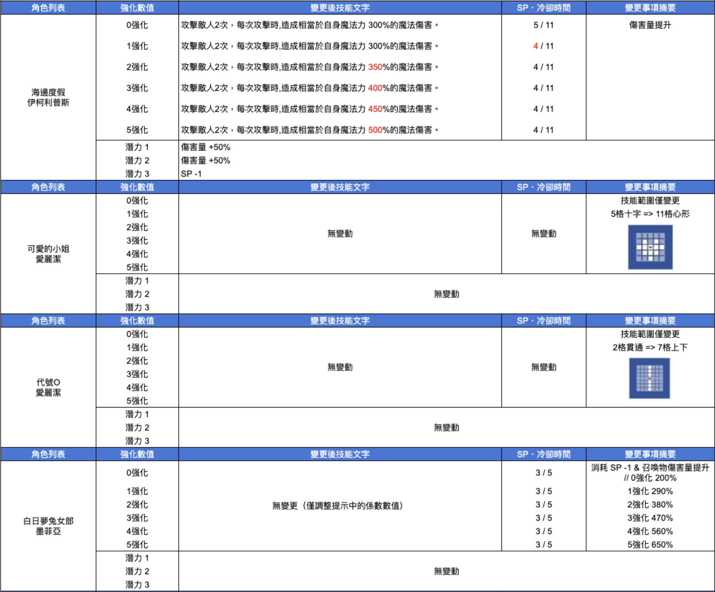Click 無變更（僅調整提示中的係數數值）cell

[337, 506]
